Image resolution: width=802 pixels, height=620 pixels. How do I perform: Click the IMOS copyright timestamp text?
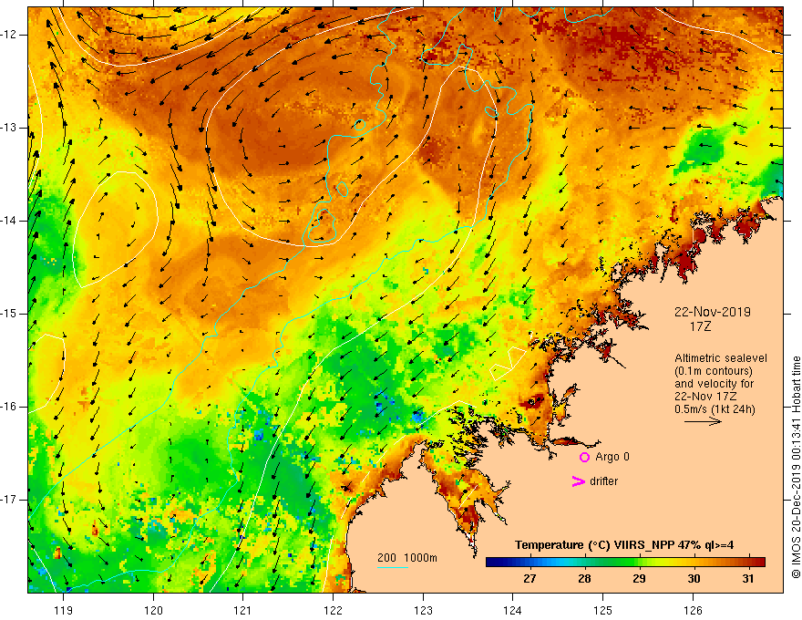pos(796,467)
